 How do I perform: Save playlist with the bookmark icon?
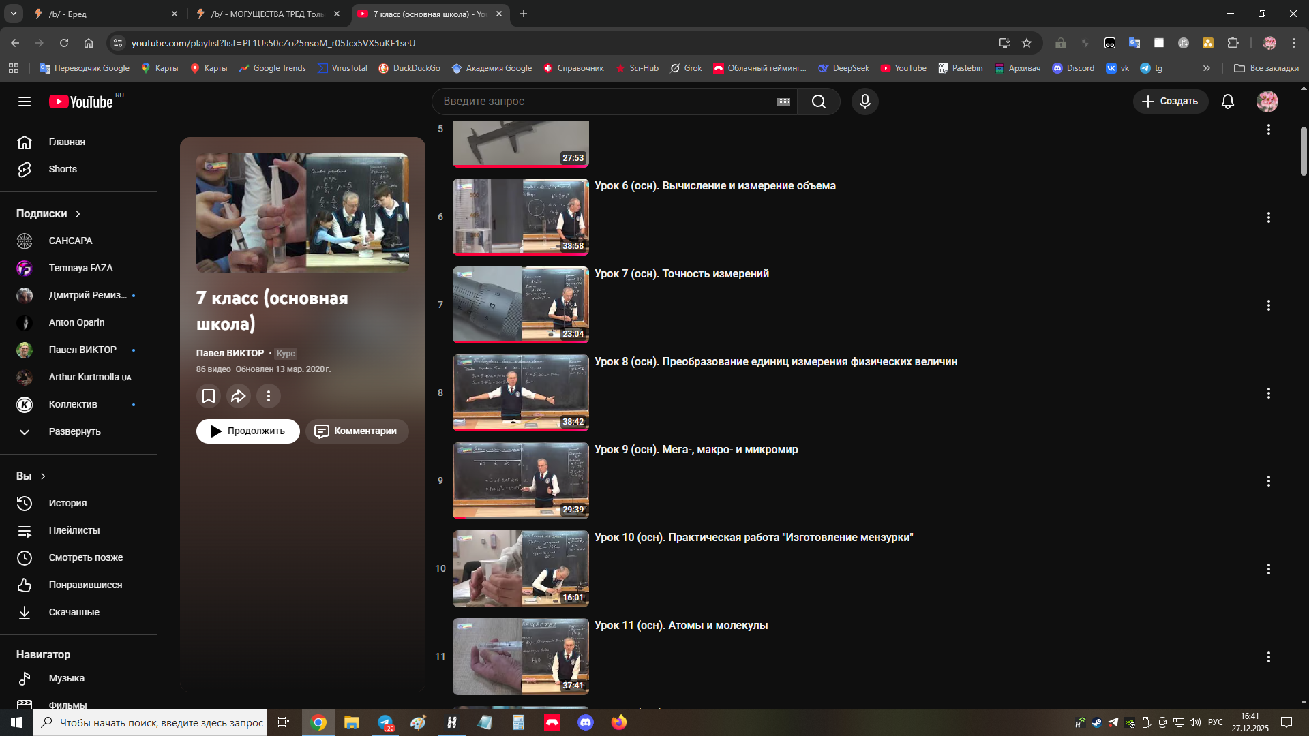(x=209, y=396)
